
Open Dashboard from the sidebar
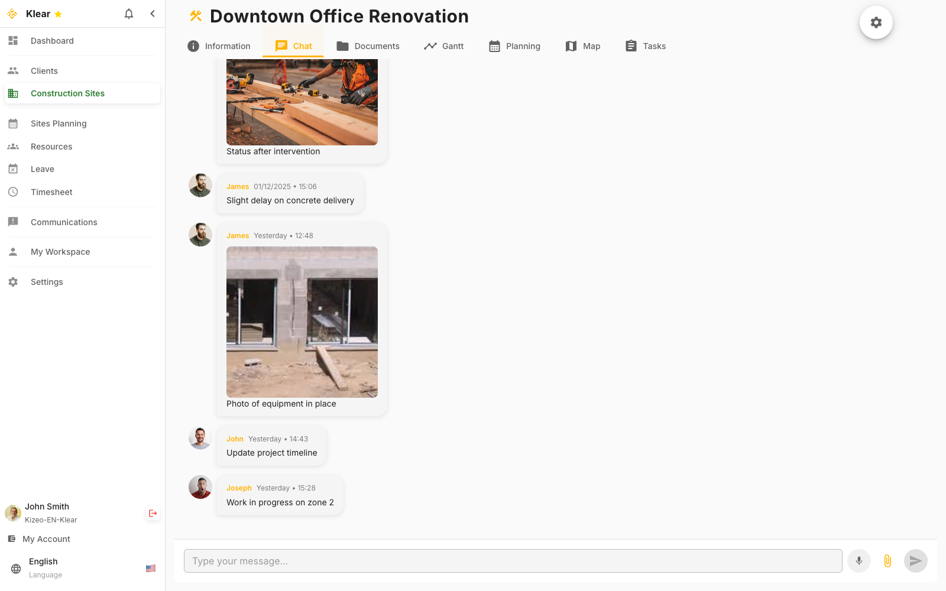[52, 41]
